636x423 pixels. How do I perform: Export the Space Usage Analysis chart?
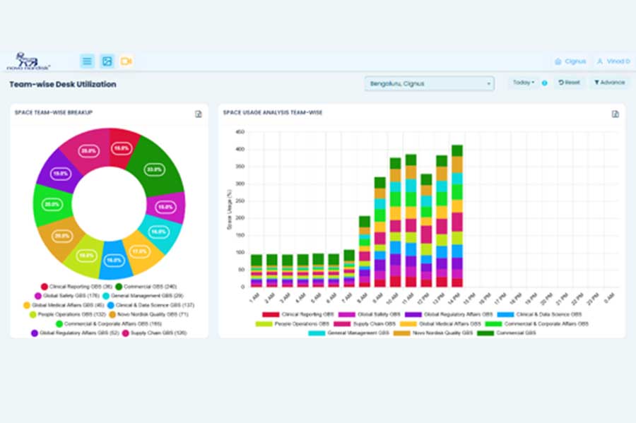(616, 114)
